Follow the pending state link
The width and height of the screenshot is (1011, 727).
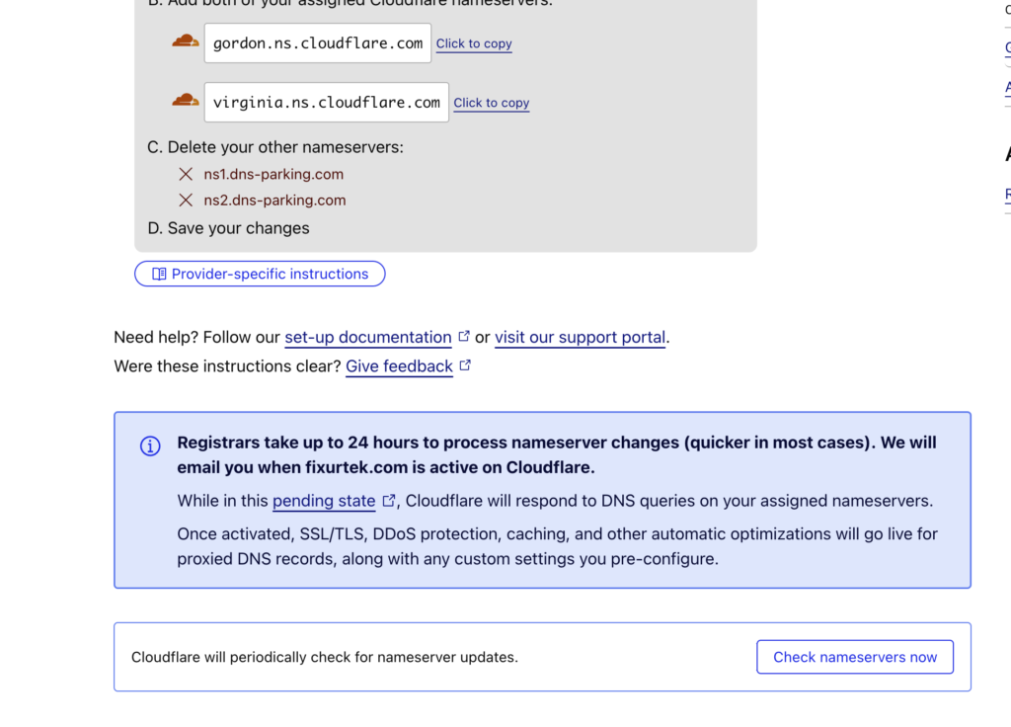[324, 501]
